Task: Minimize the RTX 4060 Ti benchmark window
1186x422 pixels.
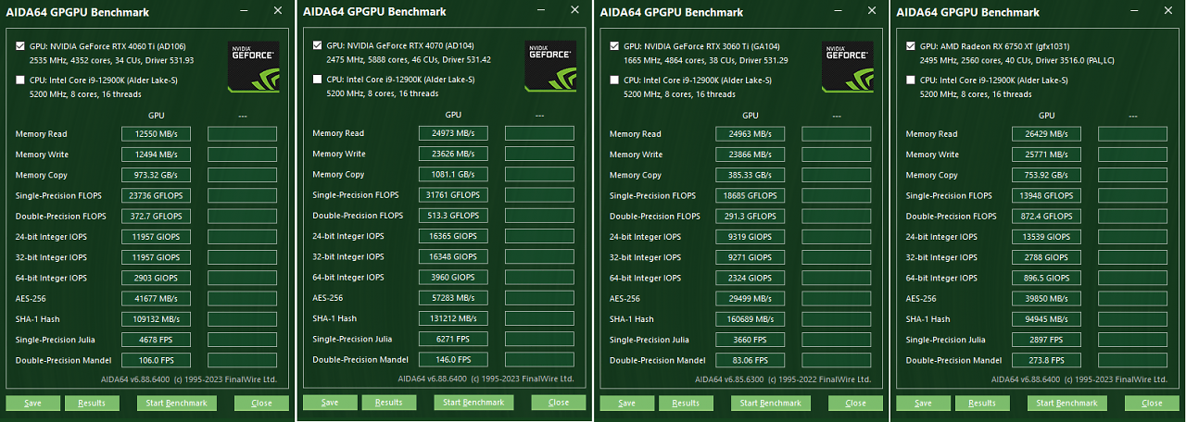Action: pyautogui.click(x=243, y=11)
